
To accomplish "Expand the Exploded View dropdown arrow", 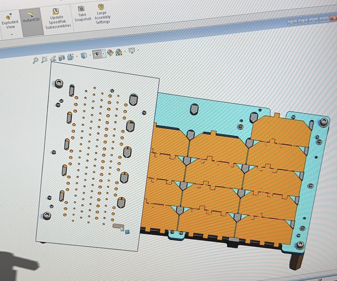I will tap(11, 35).
